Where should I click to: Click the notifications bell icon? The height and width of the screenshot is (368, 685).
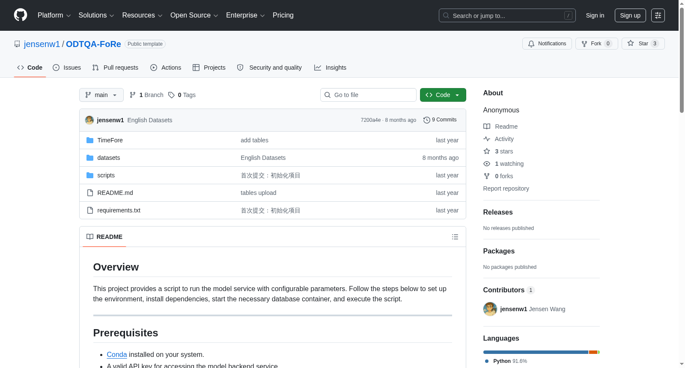point(531,44)
